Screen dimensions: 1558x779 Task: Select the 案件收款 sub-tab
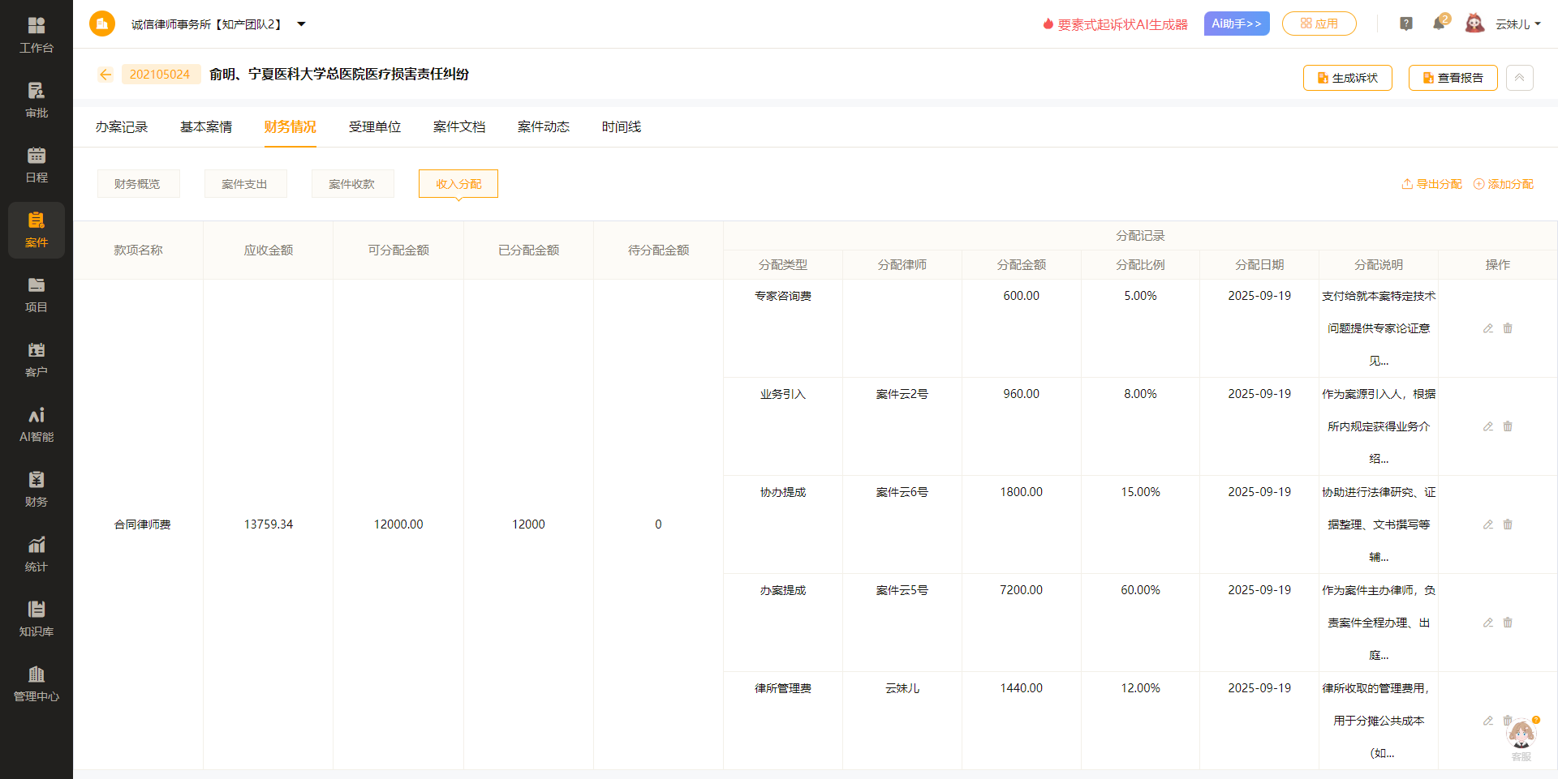click(x=352, y=184)
